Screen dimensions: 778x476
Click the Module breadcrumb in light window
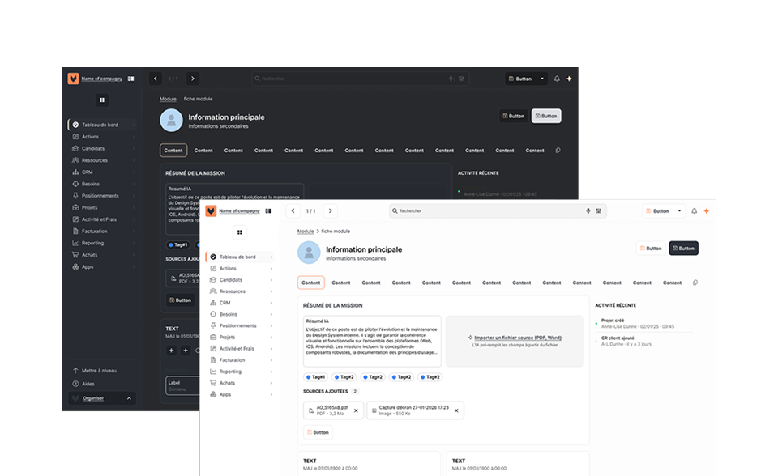pos(306,231)
